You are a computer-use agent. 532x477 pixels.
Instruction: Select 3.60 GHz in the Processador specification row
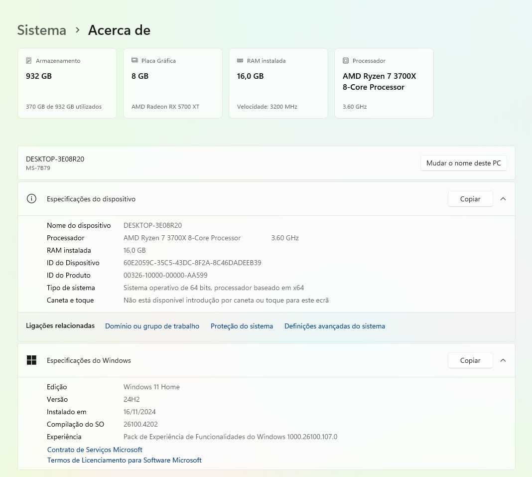coord(285,238)
